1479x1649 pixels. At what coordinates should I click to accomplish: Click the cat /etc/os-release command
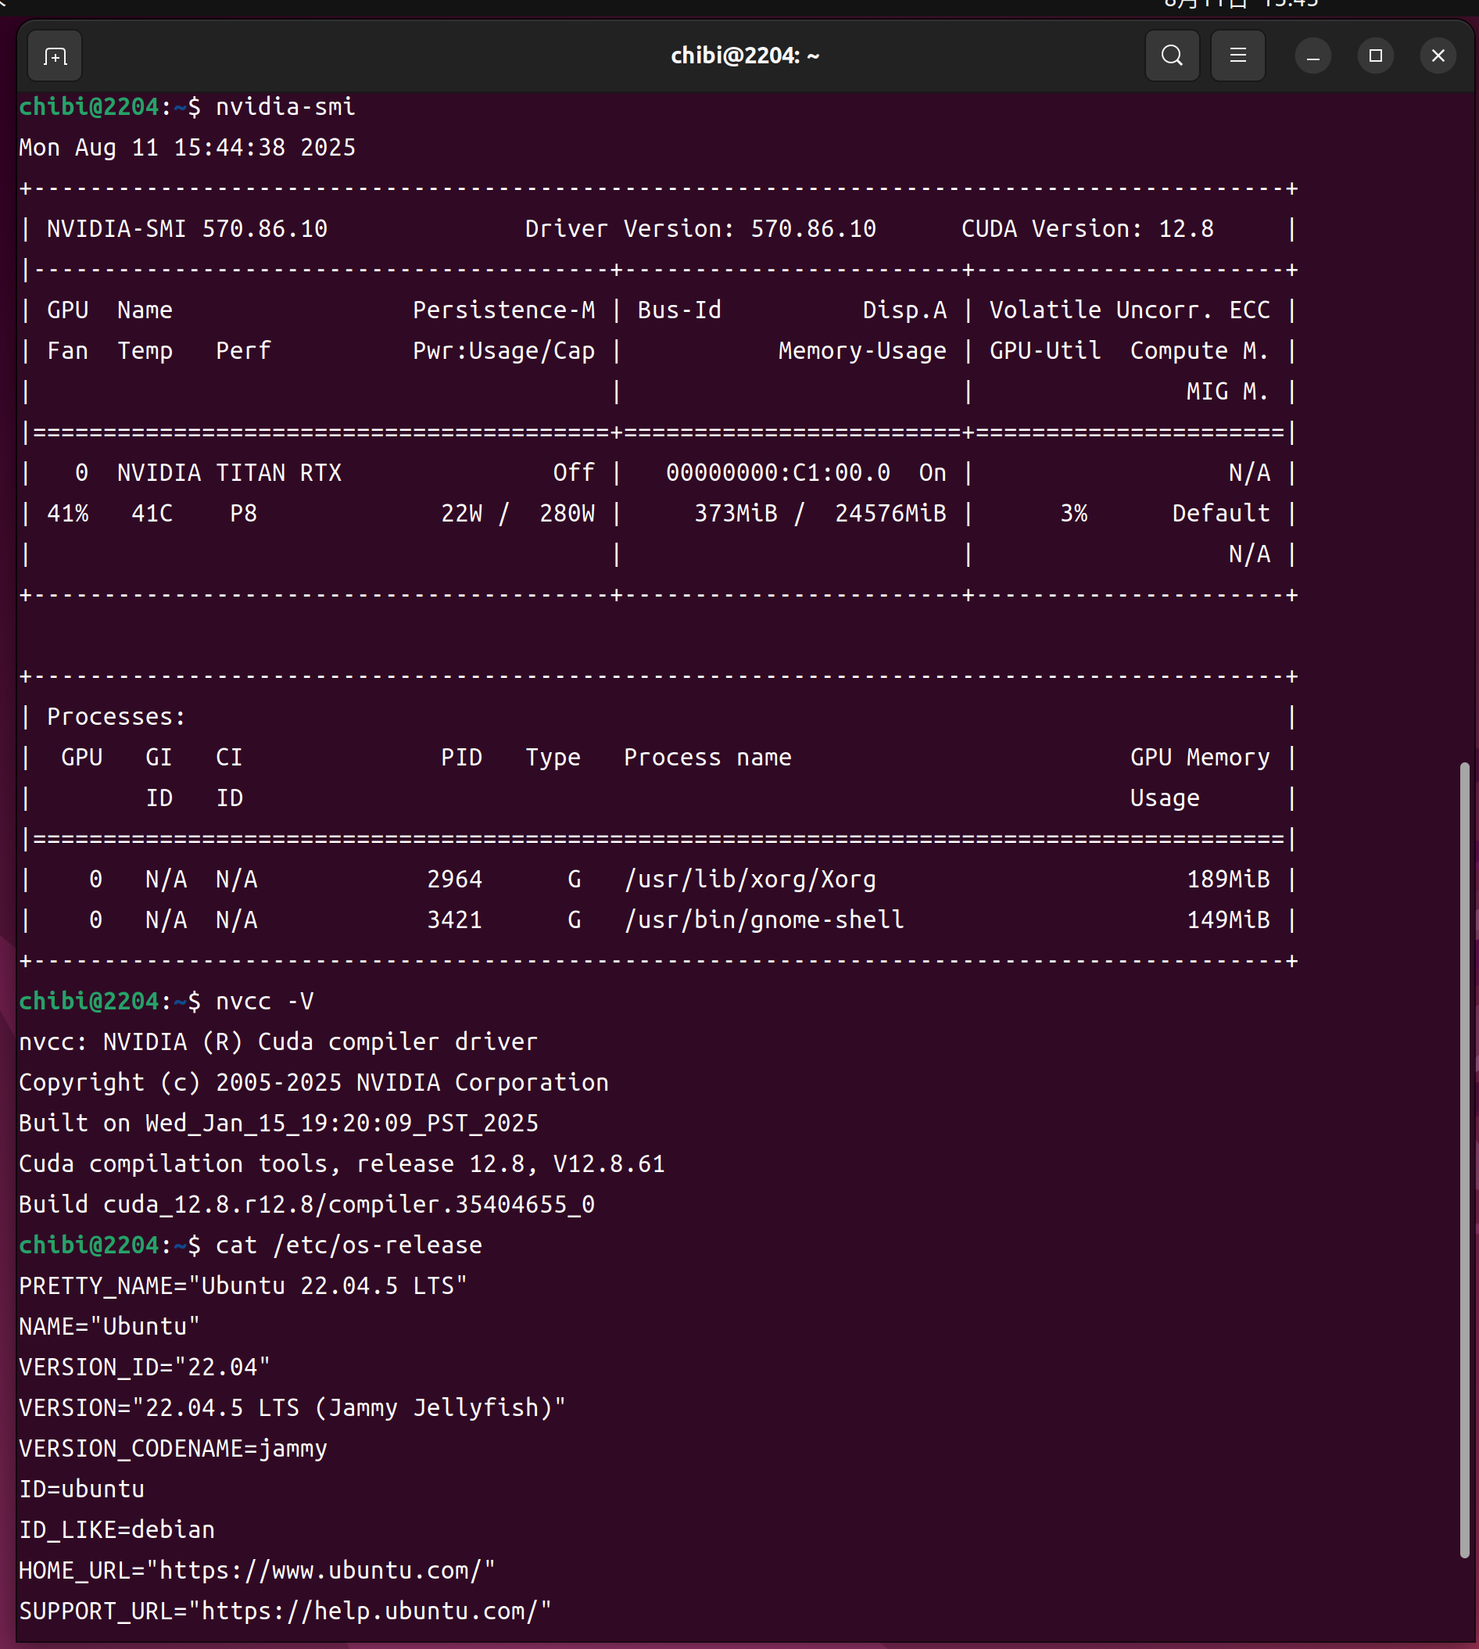click(349, 1245)
